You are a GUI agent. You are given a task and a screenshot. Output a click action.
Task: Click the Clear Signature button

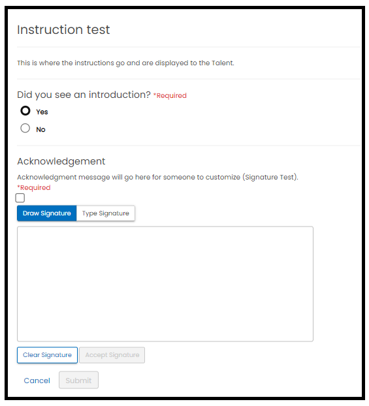pos(47,355)
